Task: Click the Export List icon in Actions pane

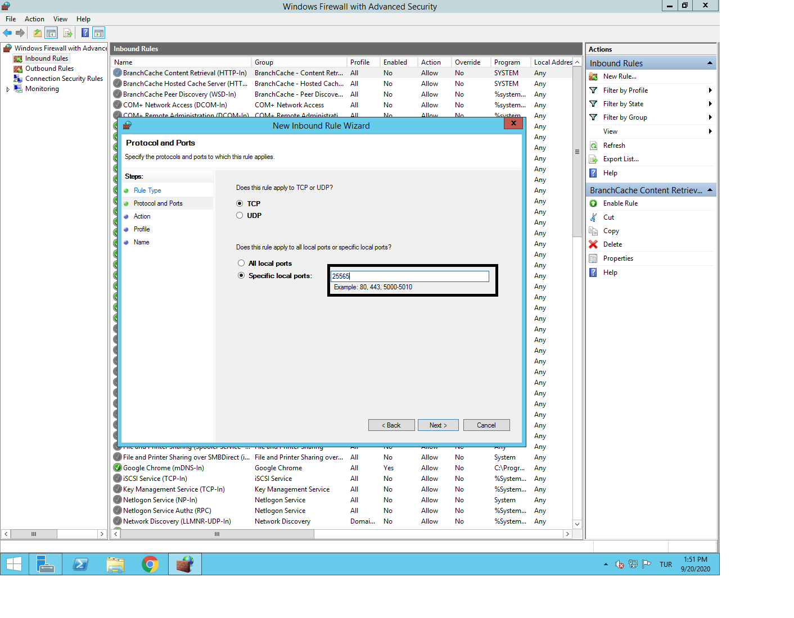Action: click(593, 159)
